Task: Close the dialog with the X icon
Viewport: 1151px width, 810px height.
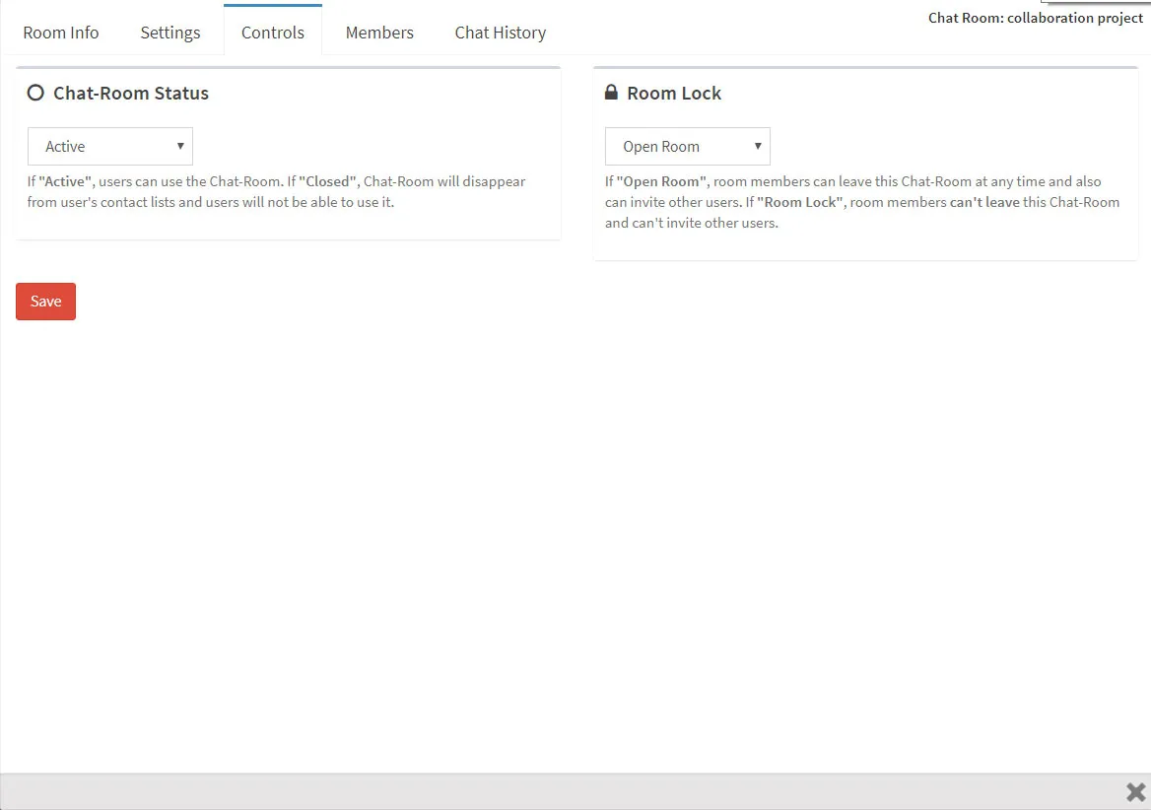Action: (1135, 792)
